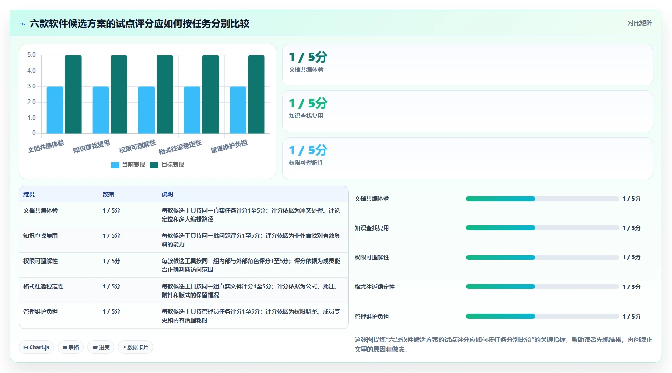672x373 pixels.
Task: Select the dark-green bar for 知识查找复用
Action: pos(119,94)
